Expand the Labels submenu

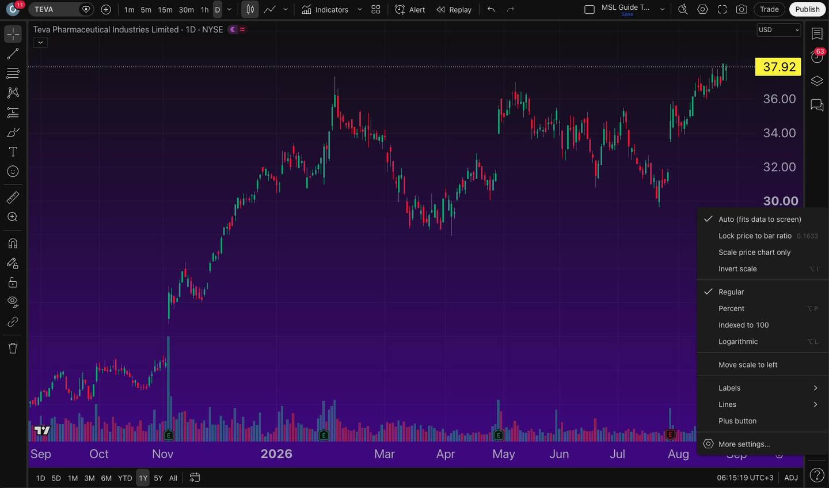[x=763, y=388]
